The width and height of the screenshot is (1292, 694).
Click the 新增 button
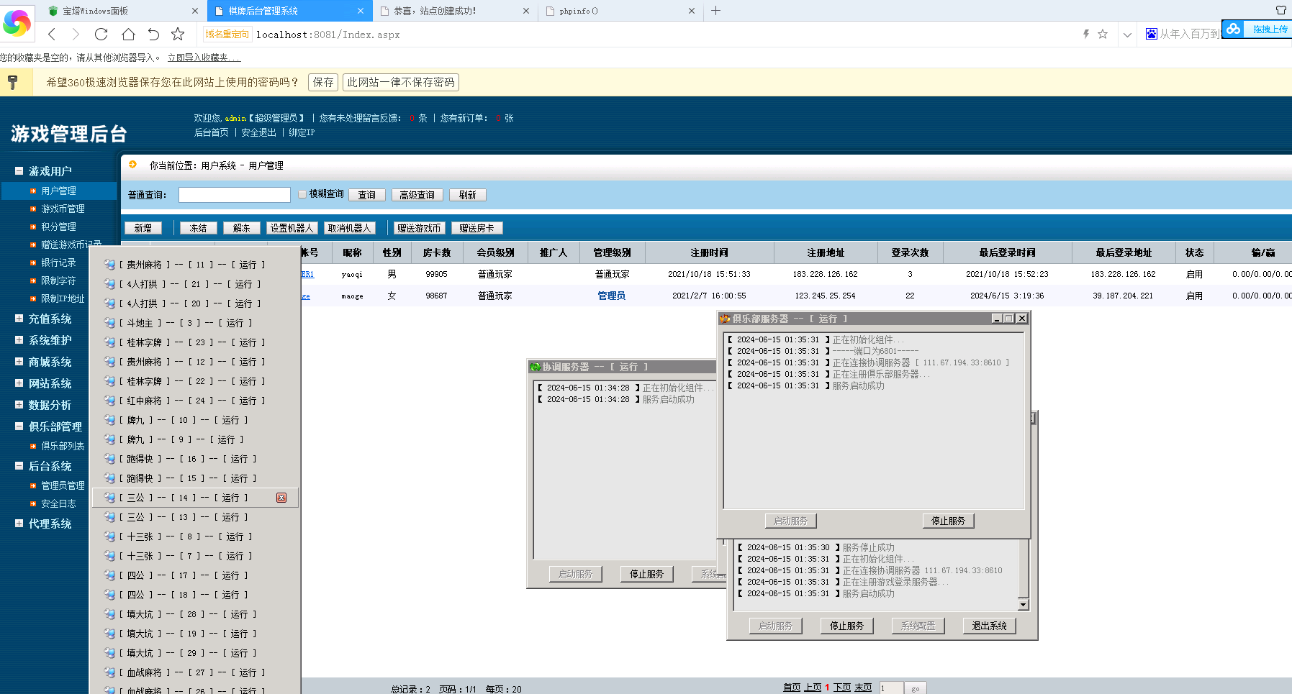(143, 228)
